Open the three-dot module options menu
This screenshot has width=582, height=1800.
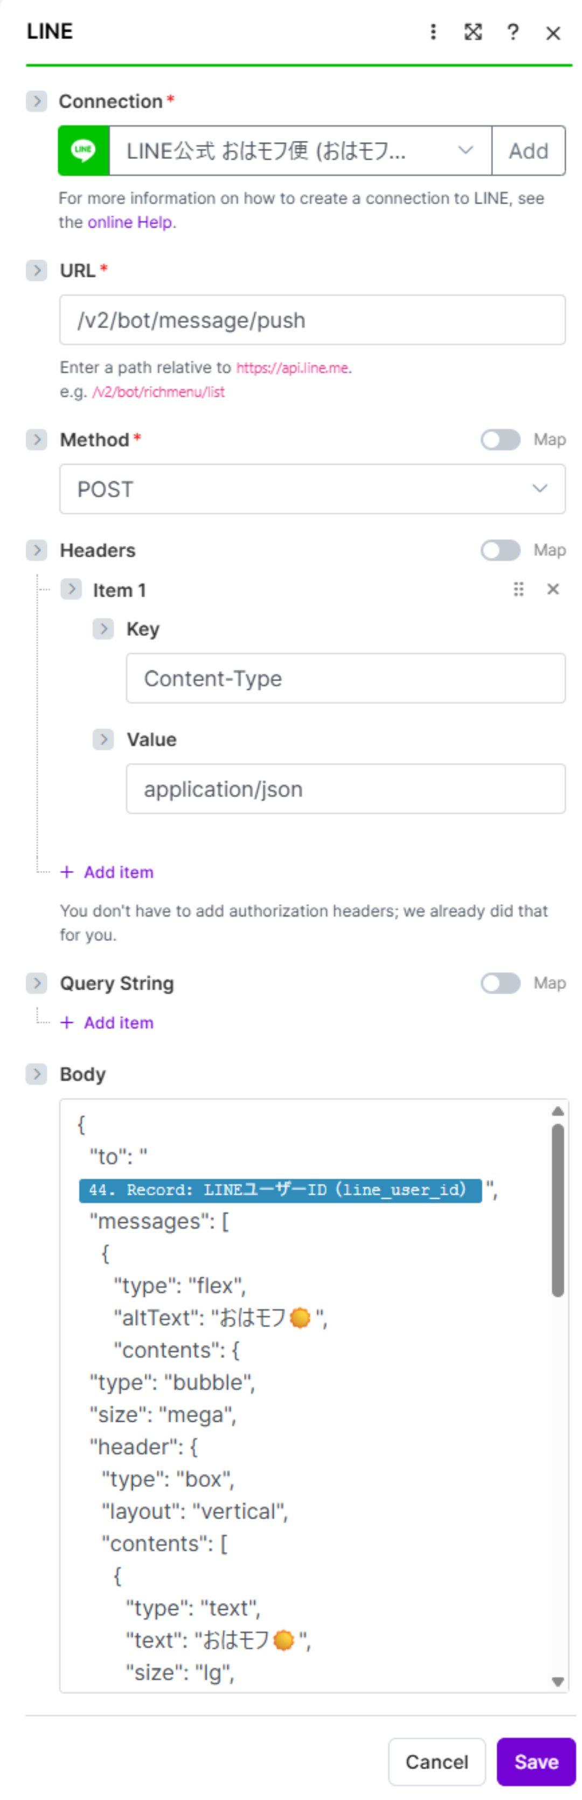coord(433,32)
